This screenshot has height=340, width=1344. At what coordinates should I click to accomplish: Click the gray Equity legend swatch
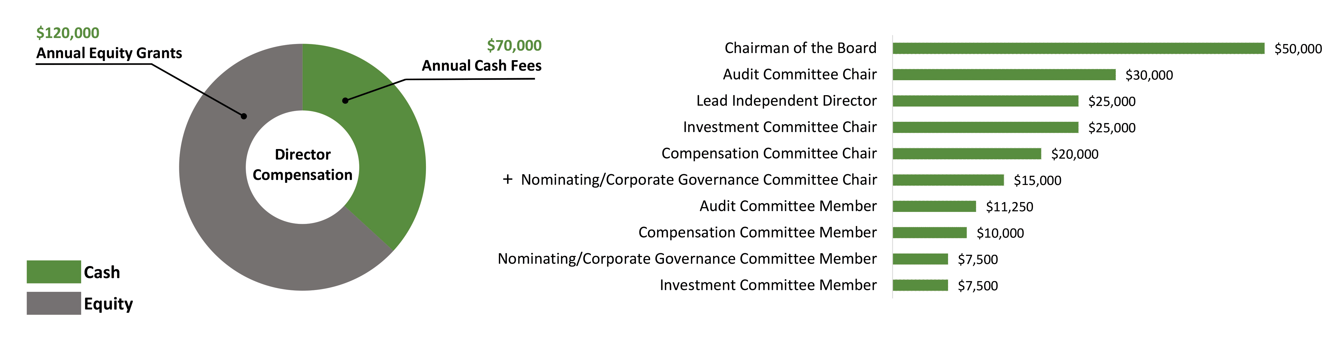click(x=54, y=303)
